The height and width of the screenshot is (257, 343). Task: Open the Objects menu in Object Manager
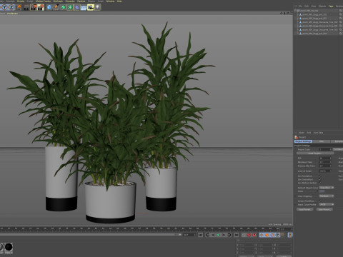click(x=322, y=6)
